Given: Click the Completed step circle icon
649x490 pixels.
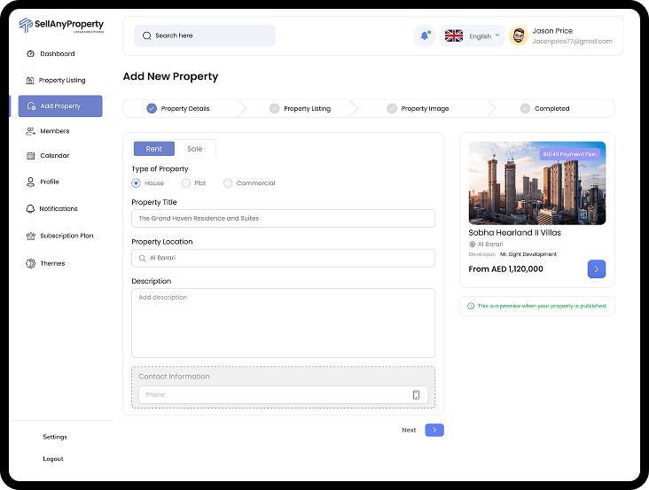Looking at the screenshot, I should tap(525, 108).
